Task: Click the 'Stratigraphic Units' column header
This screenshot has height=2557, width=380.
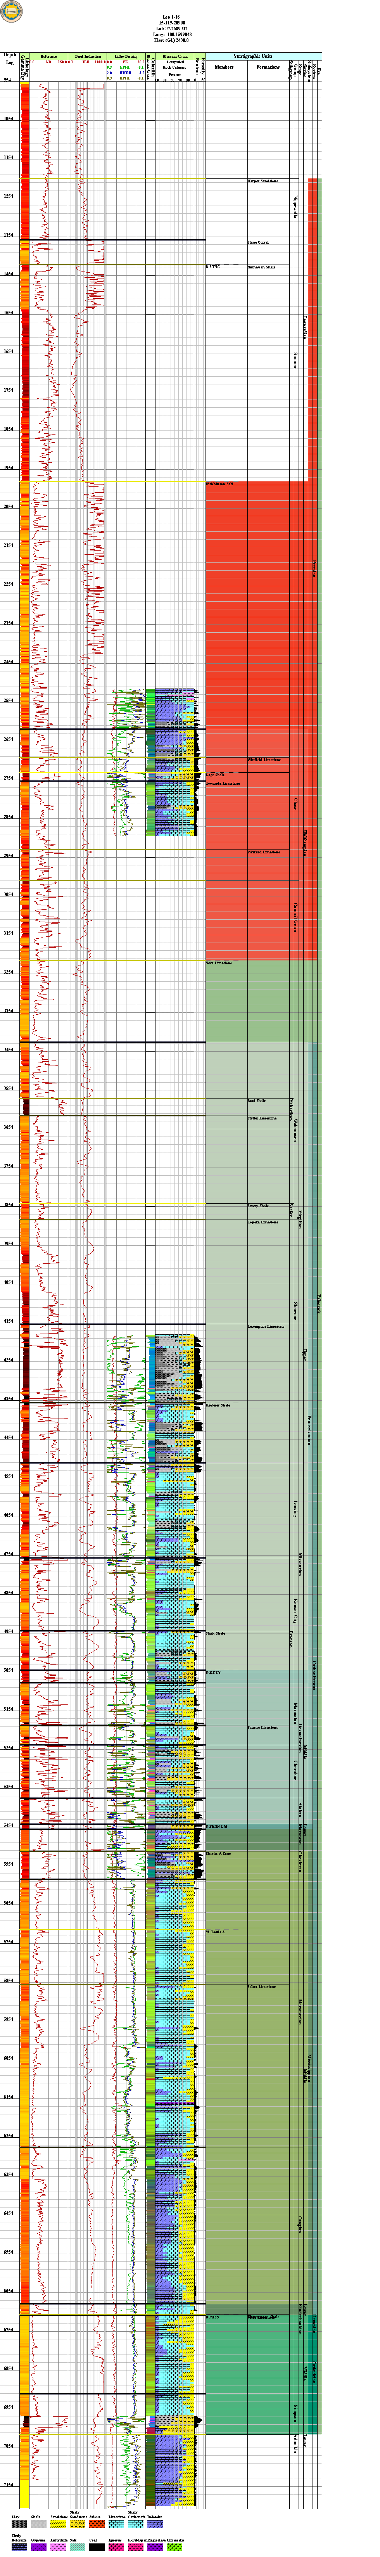Action: click(253, 57)
